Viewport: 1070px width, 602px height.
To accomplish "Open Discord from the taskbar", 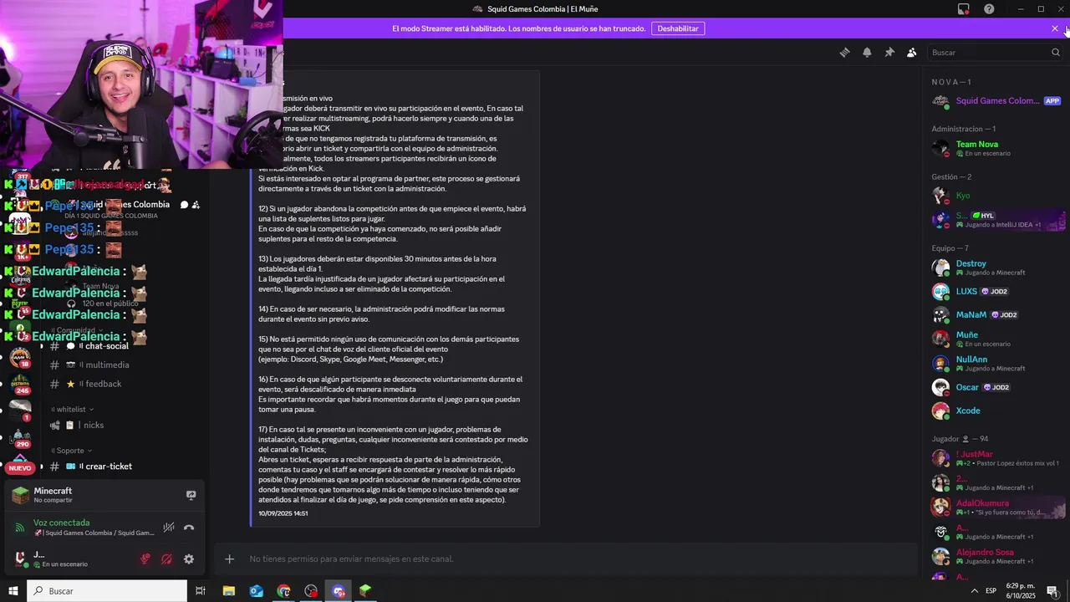I will (x=339, y=591).
